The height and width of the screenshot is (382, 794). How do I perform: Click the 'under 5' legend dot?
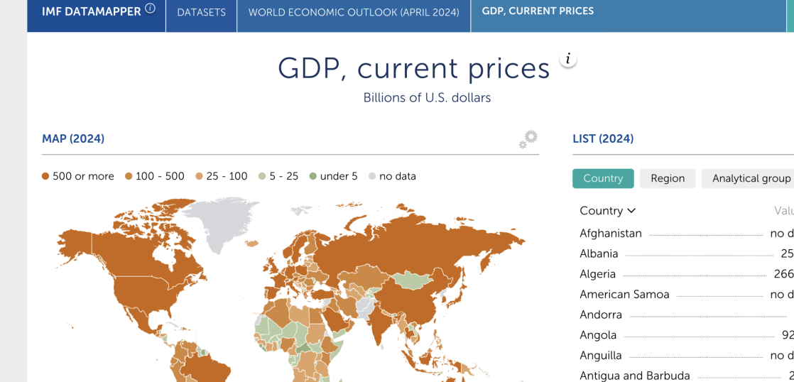click(312, 176)
